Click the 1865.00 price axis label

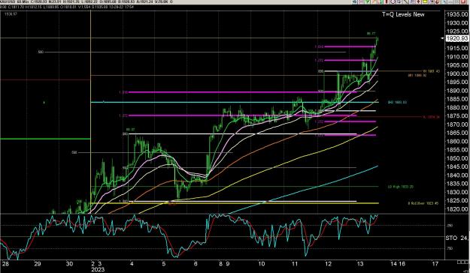tap(457, 133)
